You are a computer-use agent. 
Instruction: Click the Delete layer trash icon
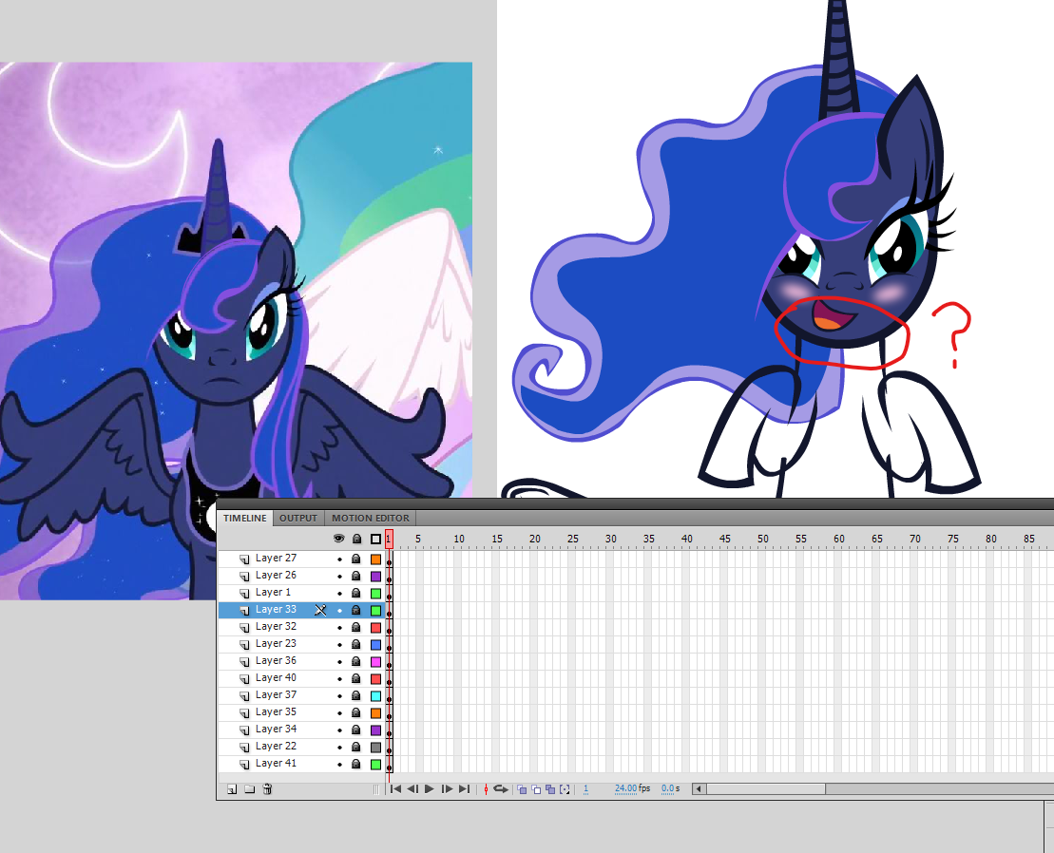click(267, 789)
